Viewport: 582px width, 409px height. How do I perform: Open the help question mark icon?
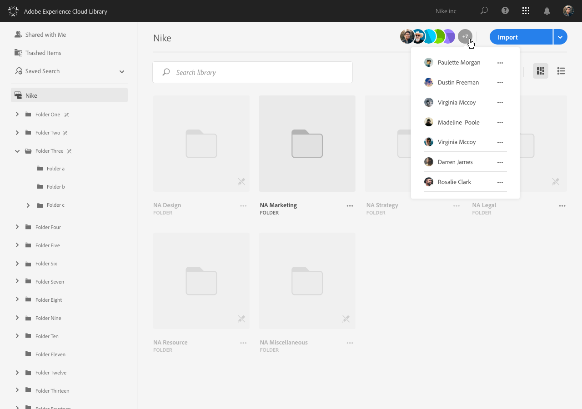coord(505,11)
